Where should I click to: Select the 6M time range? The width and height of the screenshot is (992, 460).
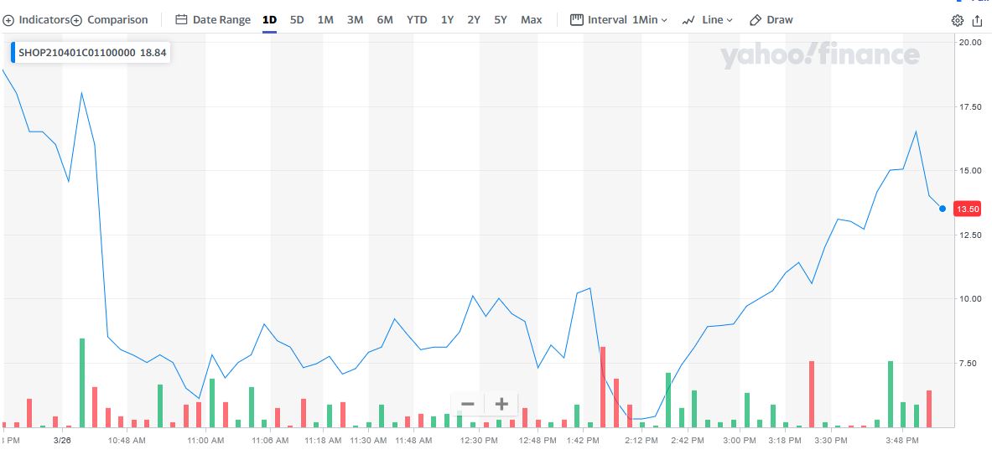pos(385,19)
